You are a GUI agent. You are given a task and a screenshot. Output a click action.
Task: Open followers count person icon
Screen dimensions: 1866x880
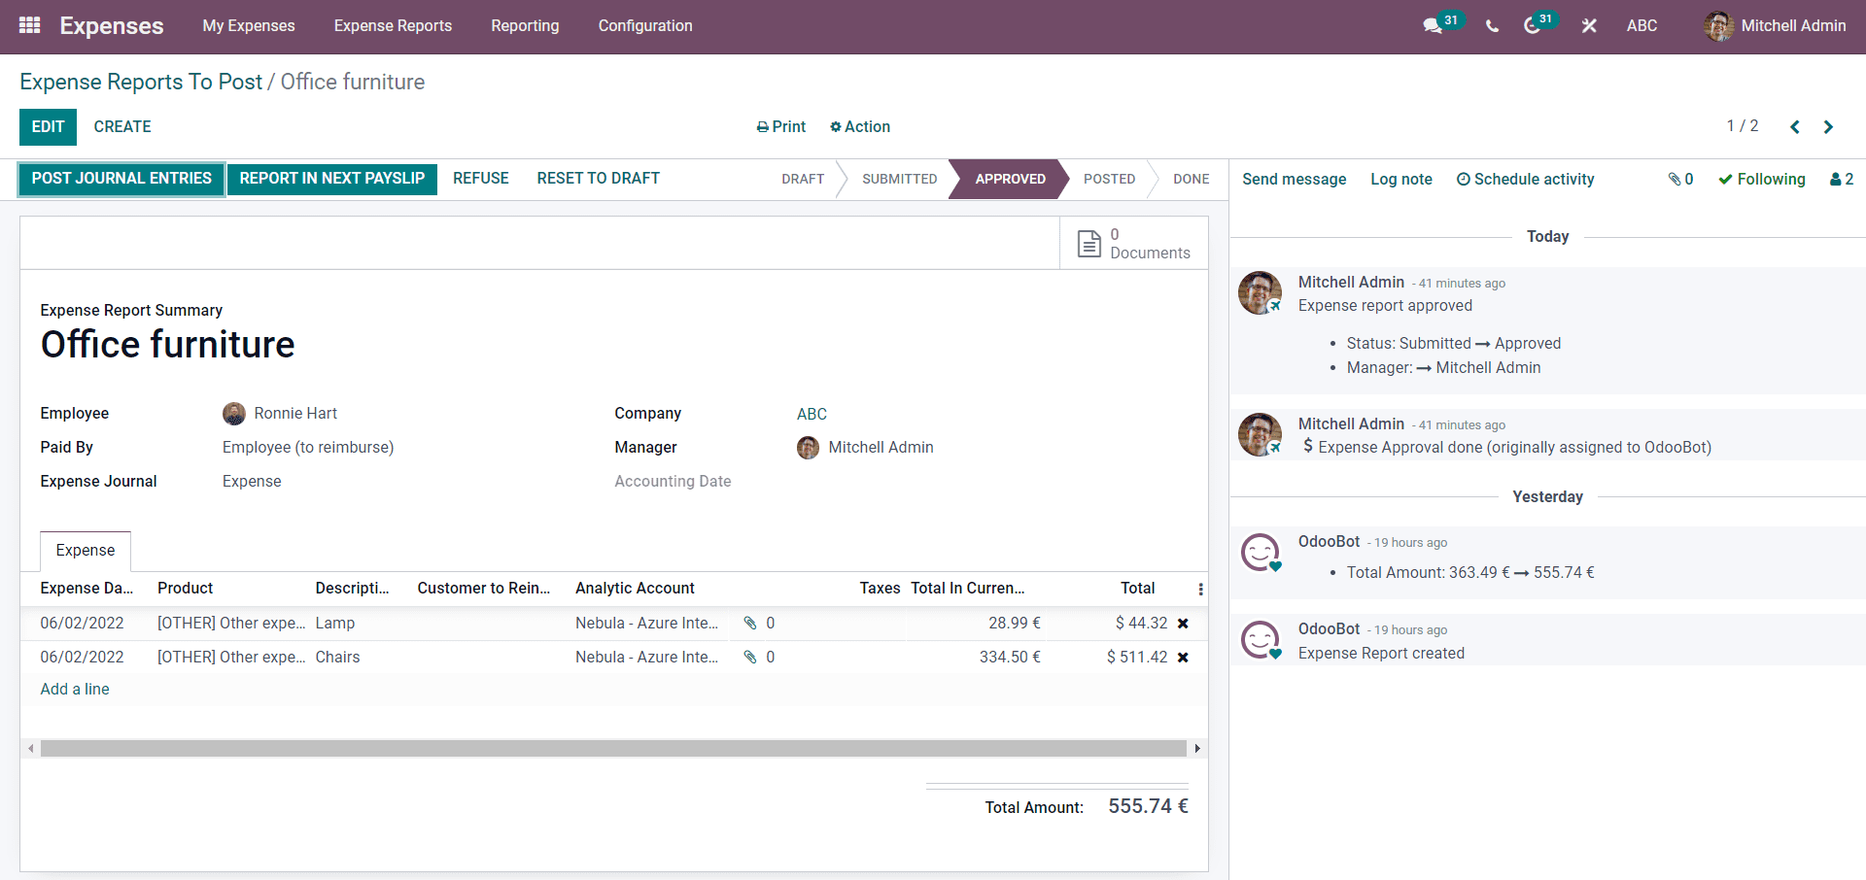[x=1842, y=179]
